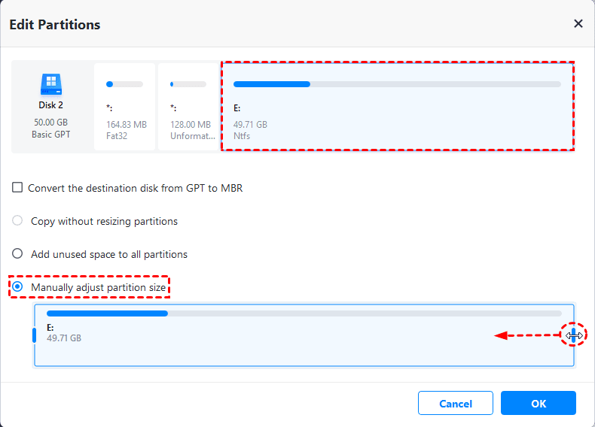
Task: Confirm with the OK button
Action: pos(538,404)
